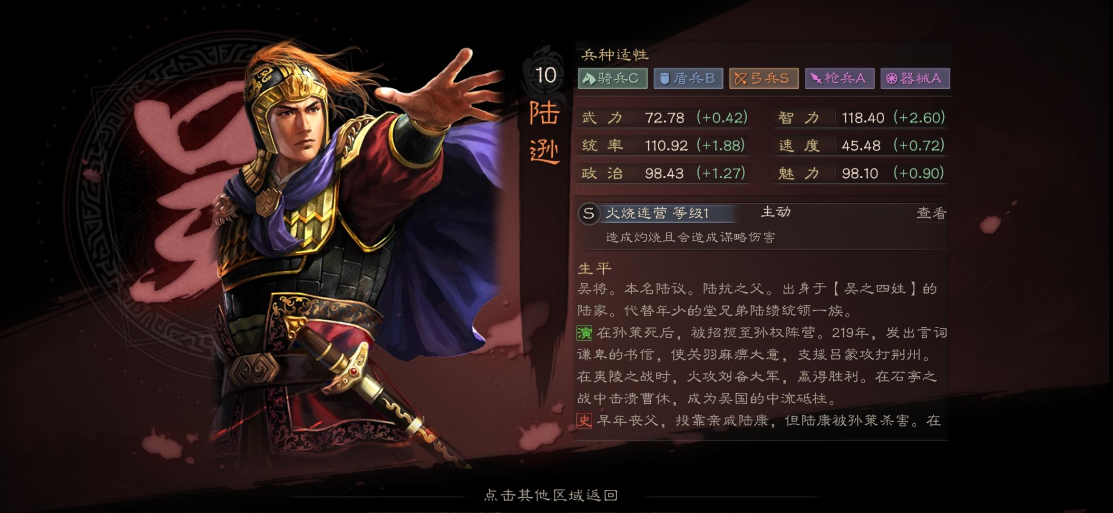Tap the 生平 biography heading
This screenshot has height=513, width=1113.
click(595, 268)
